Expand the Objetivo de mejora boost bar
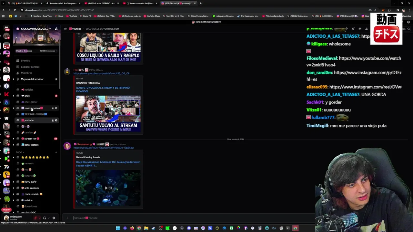Viewport: 413px width, 232px height. click(36, 51)
